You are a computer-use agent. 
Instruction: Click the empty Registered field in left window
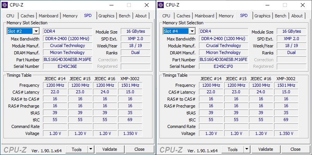tap(135, 66)
